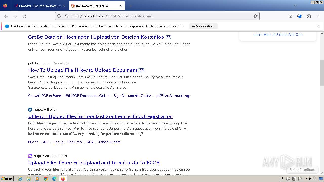Click Report Ad next to pdffiller.com
324x182 pixels.
coord(60,63)
